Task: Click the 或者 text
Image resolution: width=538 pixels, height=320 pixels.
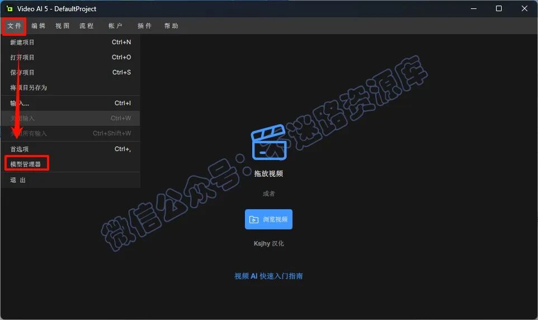Action: point(268,194)
